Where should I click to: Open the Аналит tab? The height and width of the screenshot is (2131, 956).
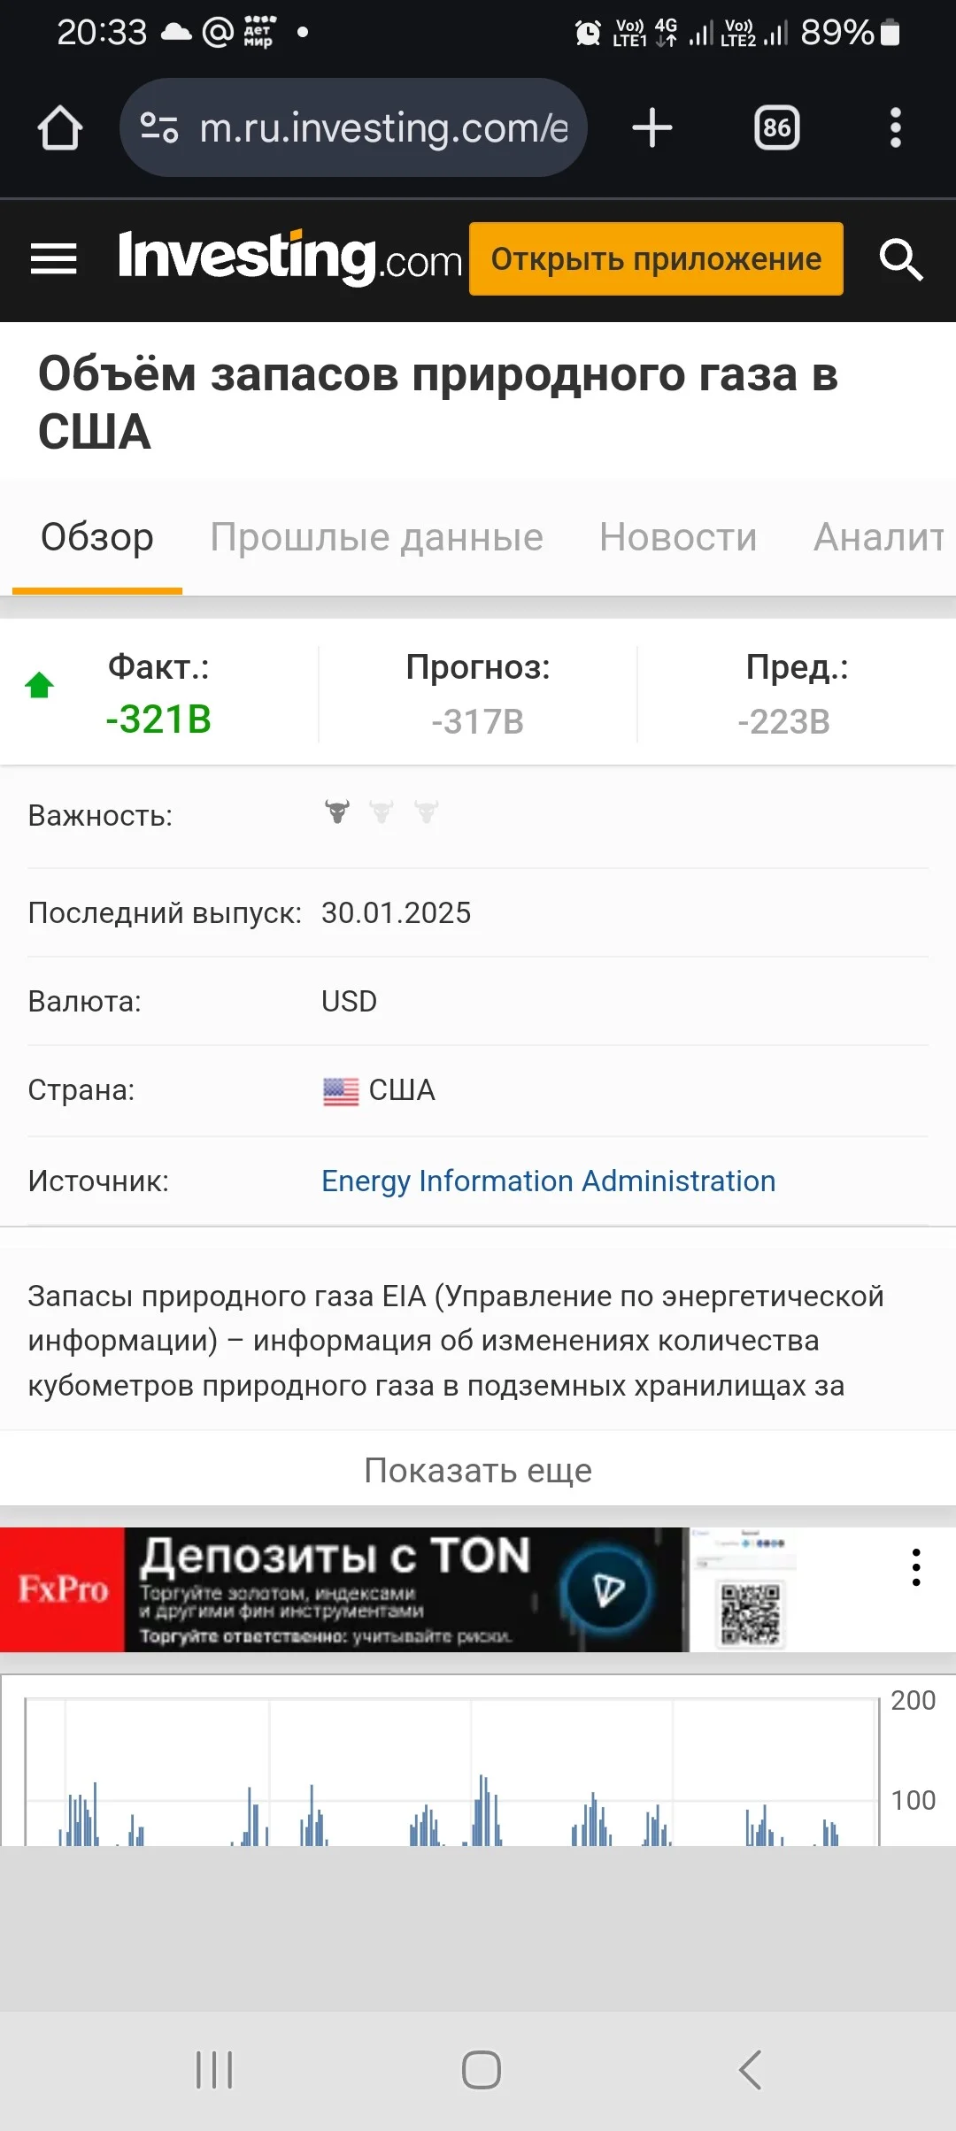(880, 537)
